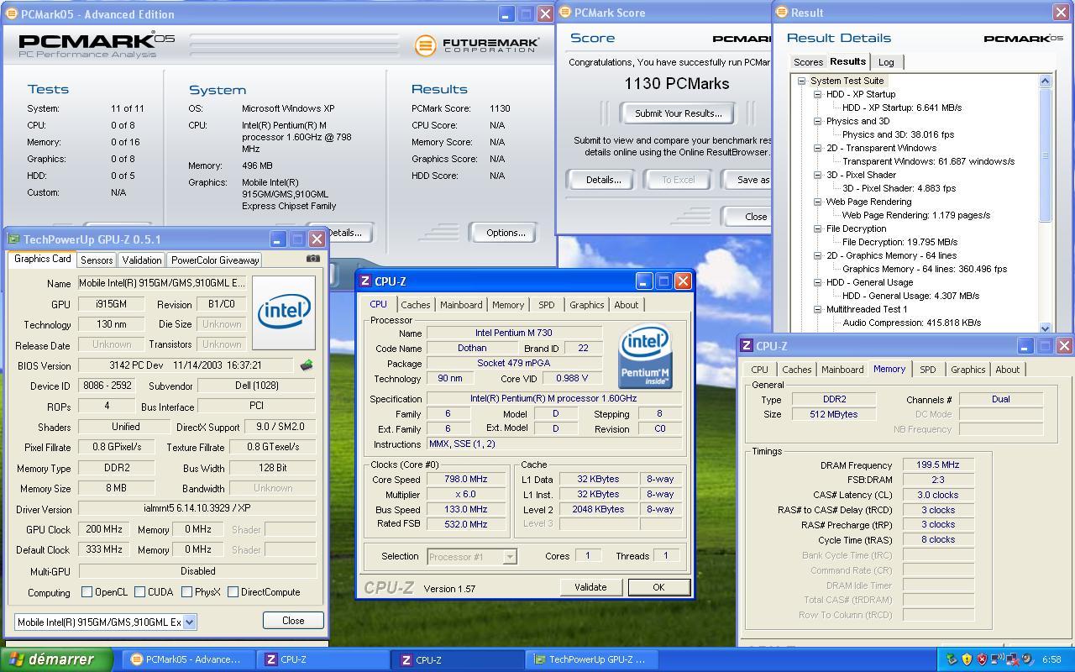
Task: Select the Audio Compression result row
Action: click(x=911, y=323)
